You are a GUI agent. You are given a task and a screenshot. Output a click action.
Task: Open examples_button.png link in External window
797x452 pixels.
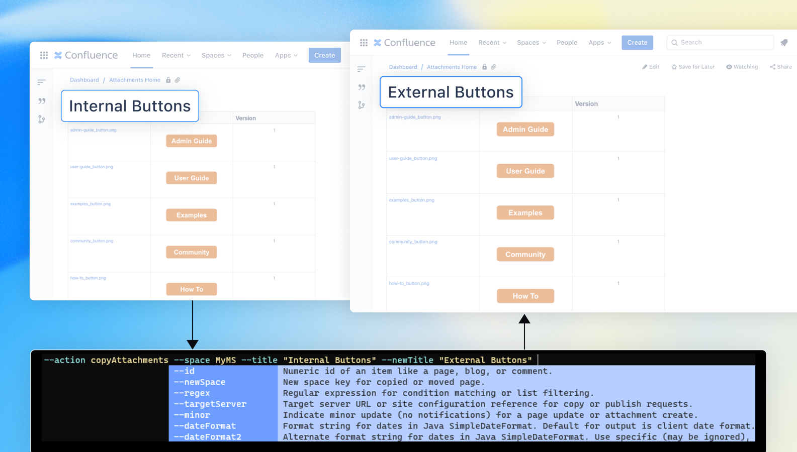tap(411, 200)
